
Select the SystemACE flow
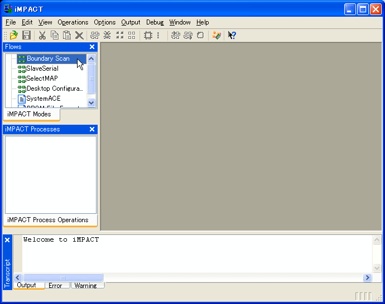43,99
